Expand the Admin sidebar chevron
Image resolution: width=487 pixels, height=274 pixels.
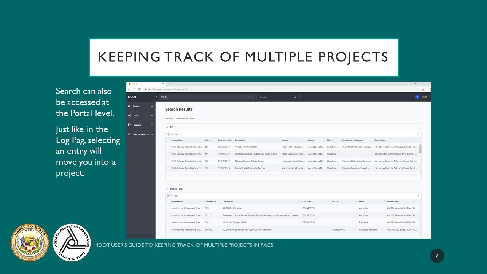tap(152, 106)
